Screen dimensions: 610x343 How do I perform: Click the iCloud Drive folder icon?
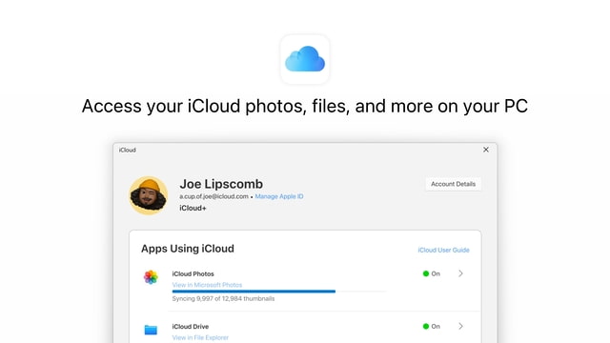(151, 330)
